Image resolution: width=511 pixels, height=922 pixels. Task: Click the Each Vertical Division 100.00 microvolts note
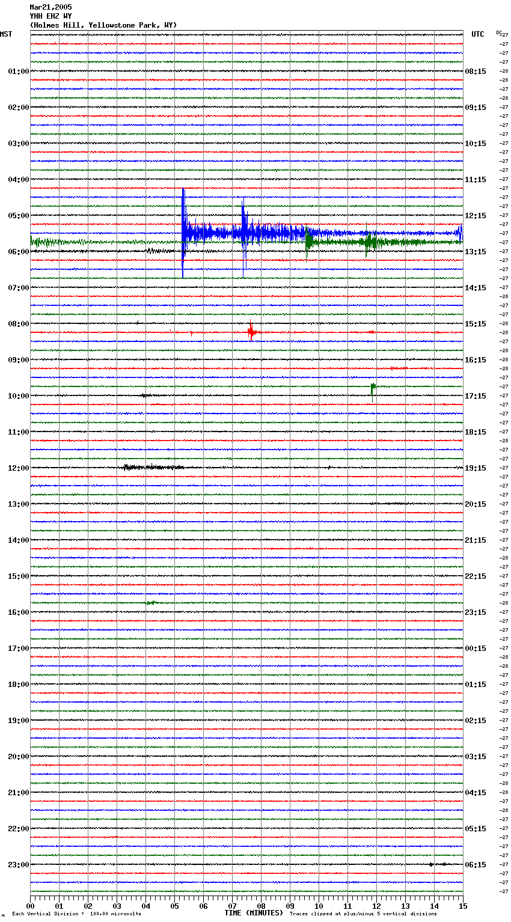pyautogui.click(x=76, y=914)
